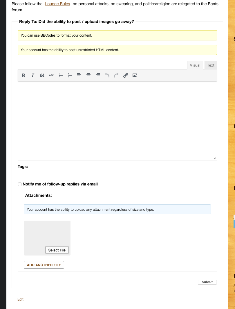
Task: Switch to the Text editor tab
Action: [x=211, y=65]
